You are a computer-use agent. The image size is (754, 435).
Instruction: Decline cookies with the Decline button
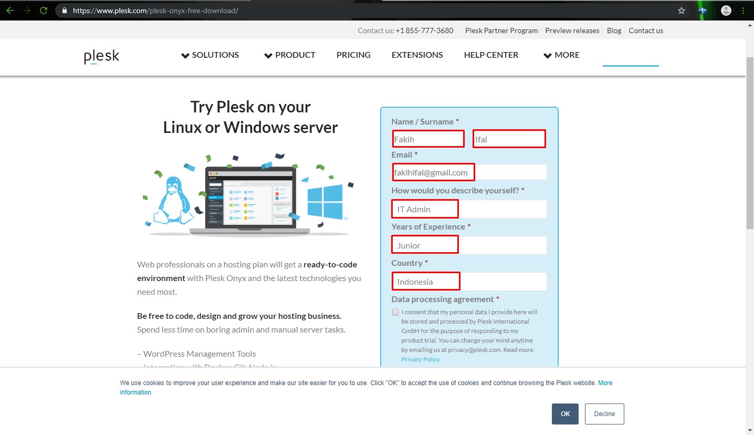click(x=604, y=414)
